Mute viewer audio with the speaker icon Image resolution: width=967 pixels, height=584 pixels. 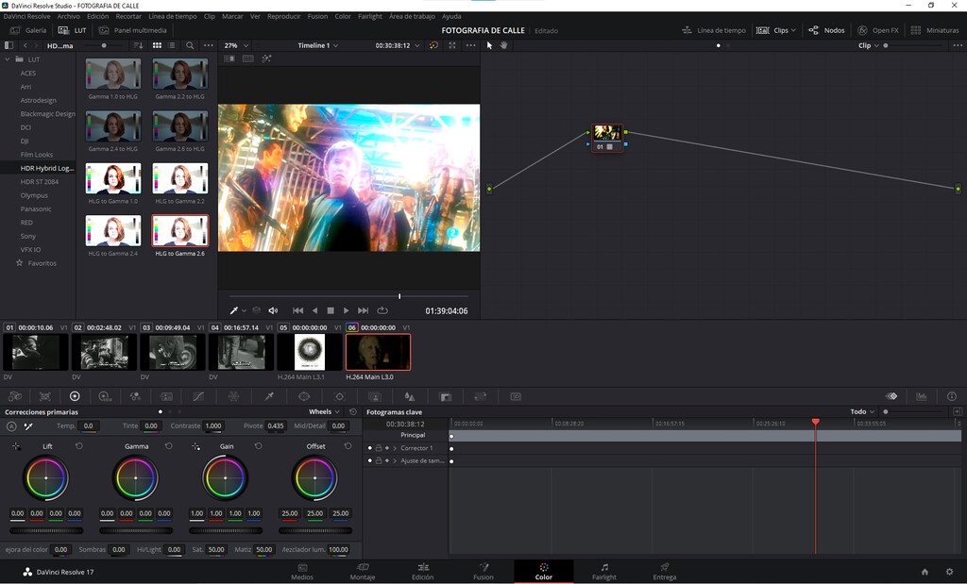pos(273,309)
